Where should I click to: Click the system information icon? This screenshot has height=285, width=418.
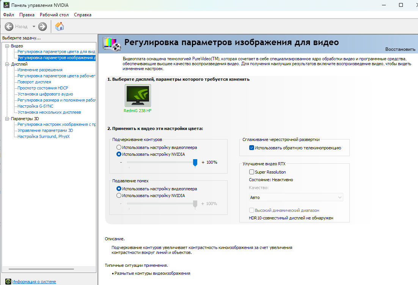point(8,281)
